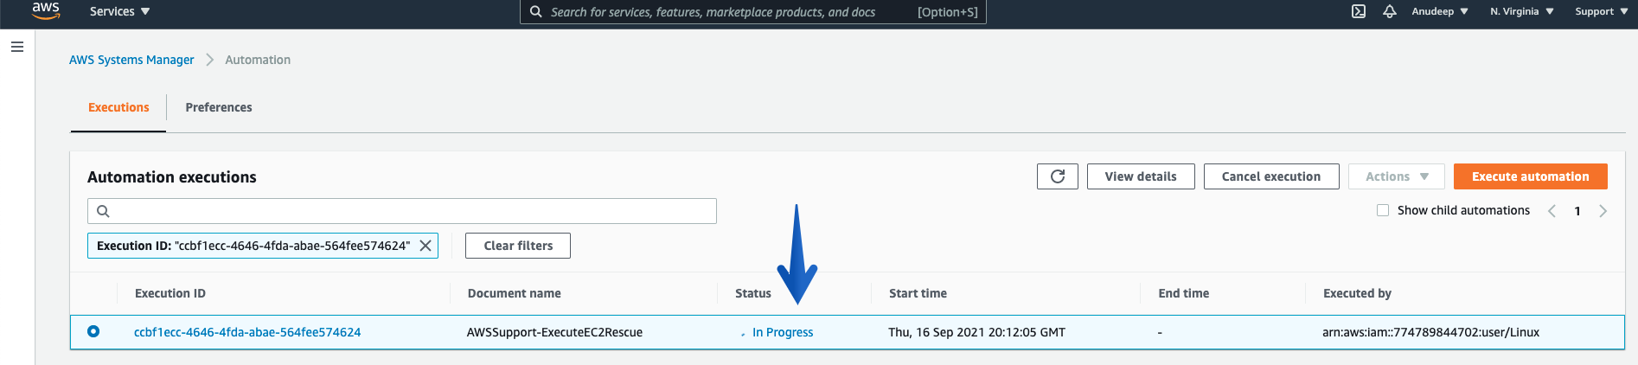
Task: Open the ccbf1ecc-4646 execution ID link
Action: pyautogui.click(x=247, y=332)
